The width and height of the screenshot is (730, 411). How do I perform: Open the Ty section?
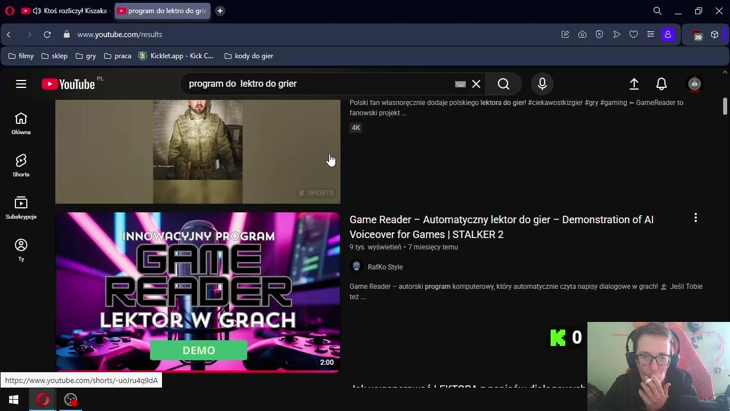pyautogui.click(x=21, y=251)
